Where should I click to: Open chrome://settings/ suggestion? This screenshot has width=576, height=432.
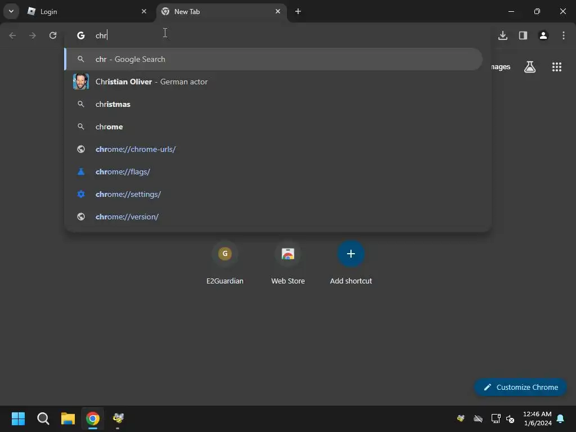pyautogui.click(x=273, y=194)
